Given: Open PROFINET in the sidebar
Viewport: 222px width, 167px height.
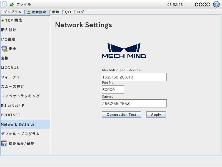Looking at the screenshot, I should [25, 115].
